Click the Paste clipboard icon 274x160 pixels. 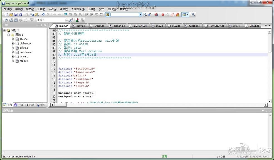coord(37,14)
